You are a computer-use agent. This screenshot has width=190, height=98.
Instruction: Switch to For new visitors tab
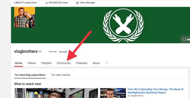coord(61,75)
